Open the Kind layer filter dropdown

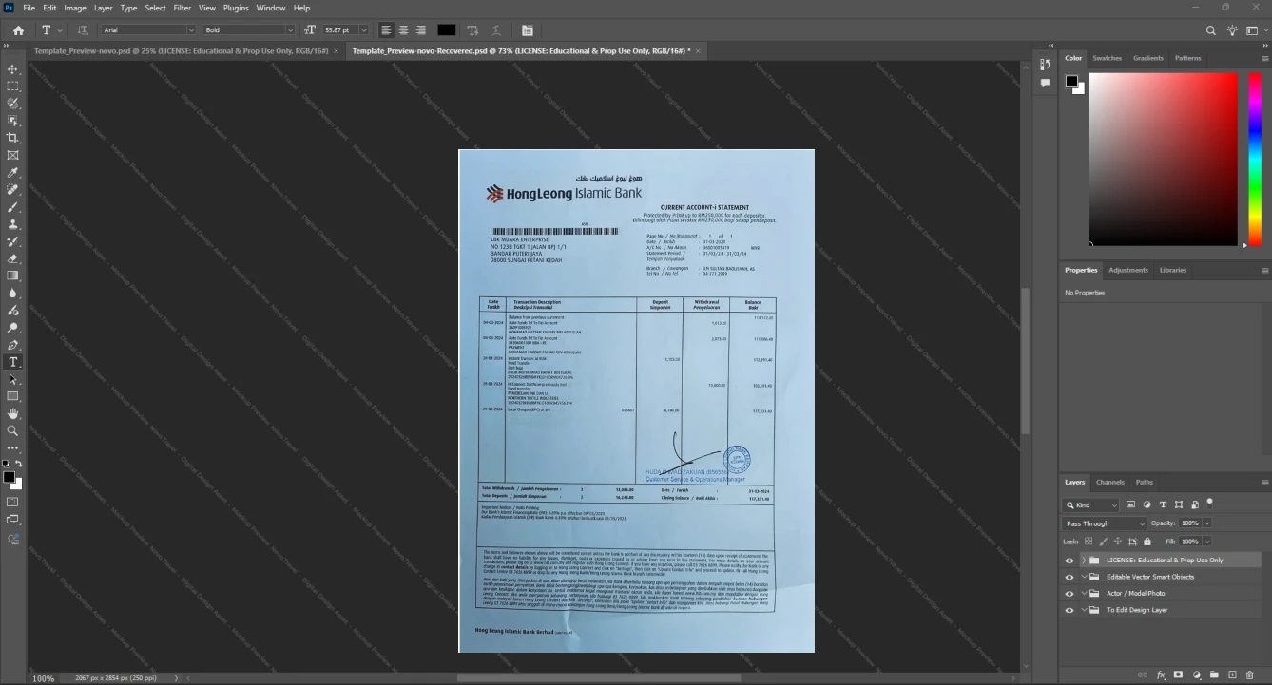click(1091, 505)
